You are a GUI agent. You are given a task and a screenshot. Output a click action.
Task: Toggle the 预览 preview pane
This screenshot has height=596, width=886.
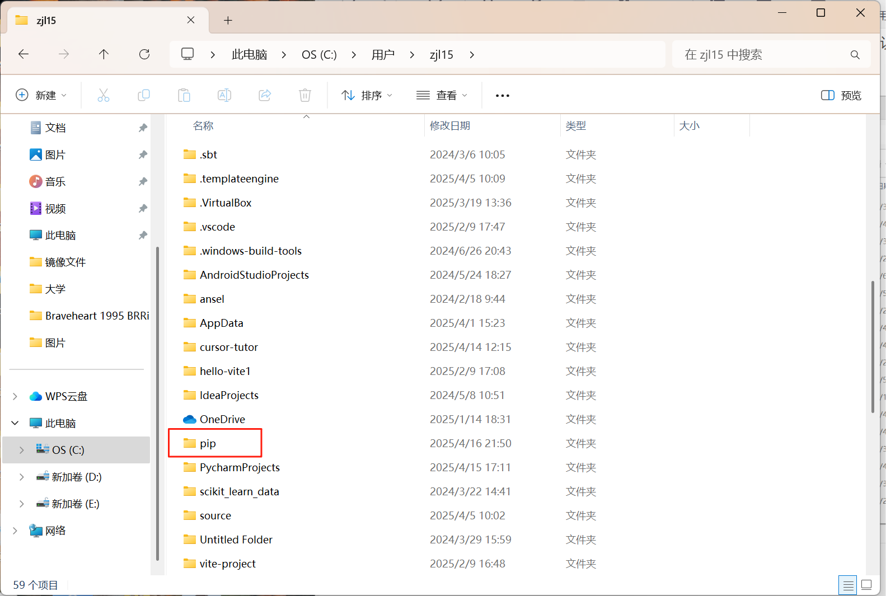click(x=841, y=96)
